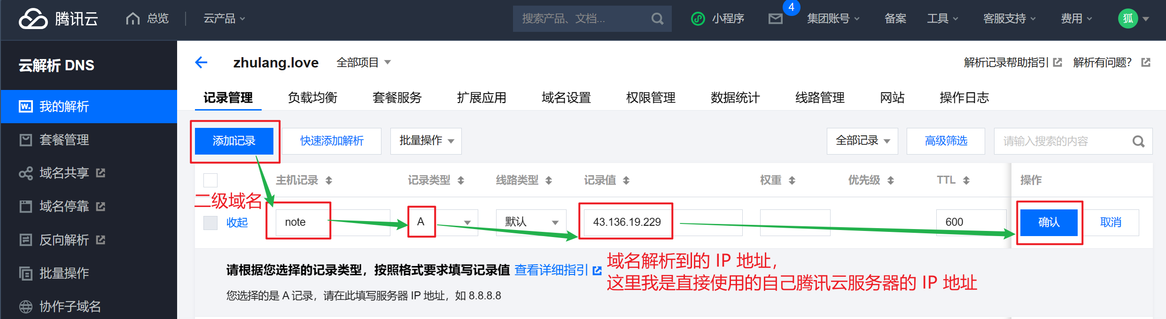Screen dimensions: 1166x319
Task: Click the 备案 top menu item
Action: click(895, 19)
